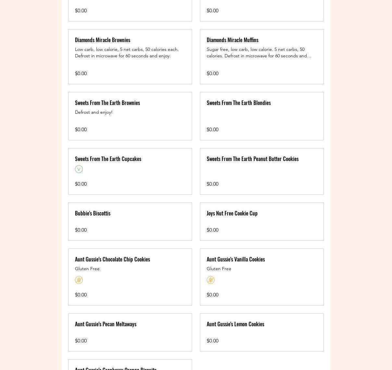Open Aunt Gussie's Vanilla Cookies
Screen dimensions: 392x370
coord(236,259)
